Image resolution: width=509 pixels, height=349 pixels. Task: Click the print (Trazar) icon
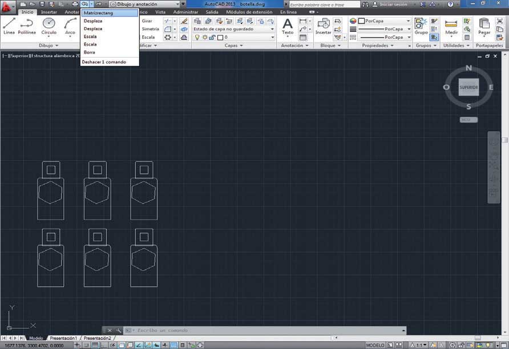75,4
